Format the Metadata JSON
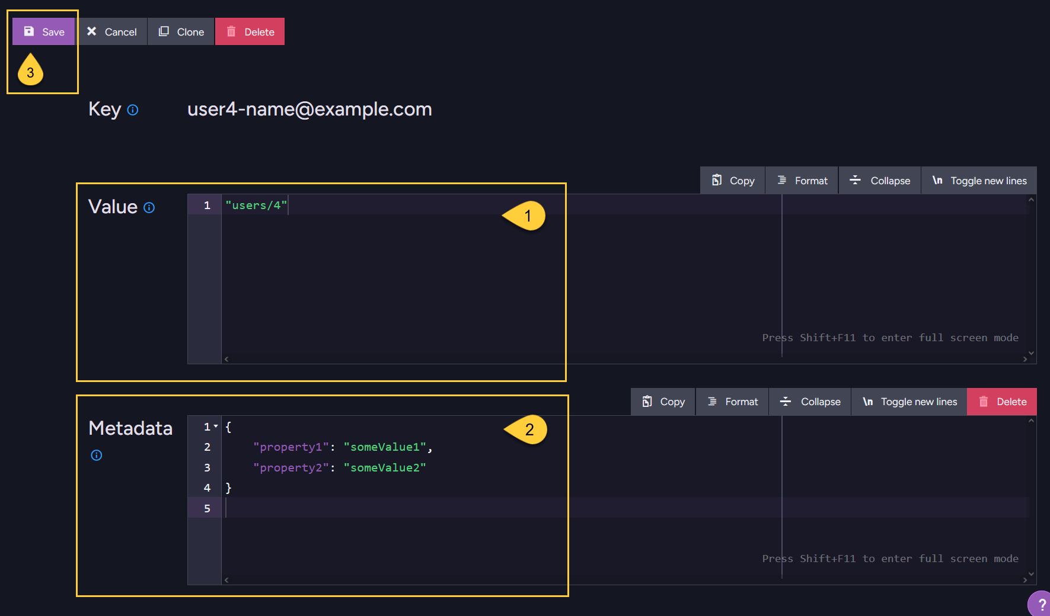 (733, 402)
